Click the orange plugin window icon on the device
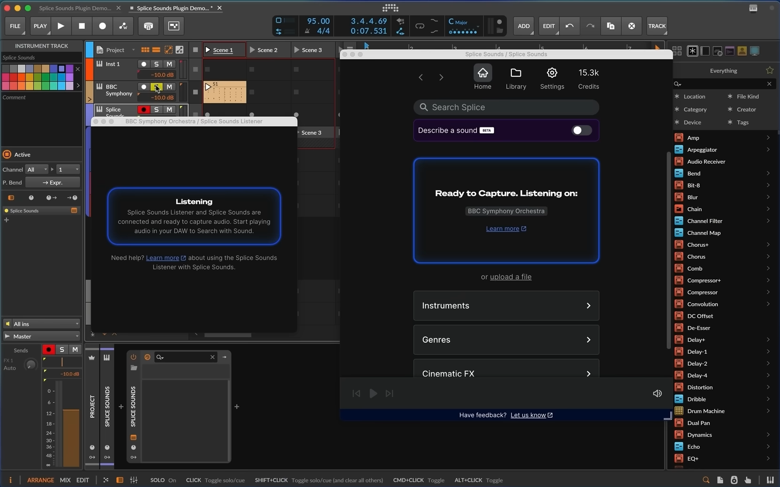Screen dimensions: 780x487 134,437
